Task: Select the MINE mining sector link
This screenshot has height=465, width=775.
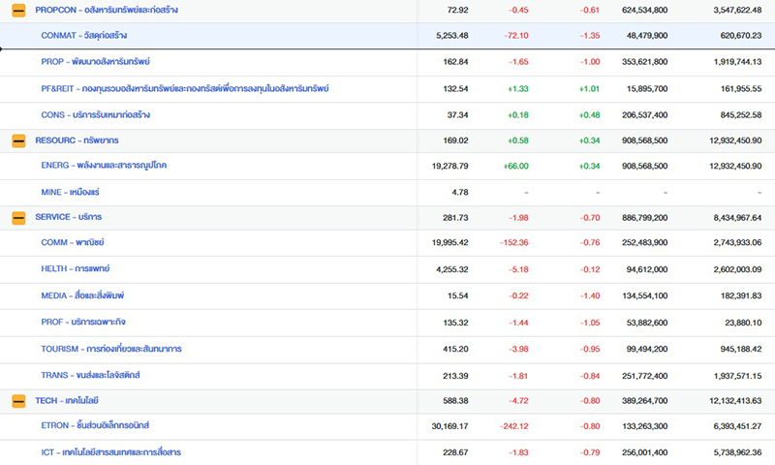Action: pyautogui.click(x=70, y=192)
